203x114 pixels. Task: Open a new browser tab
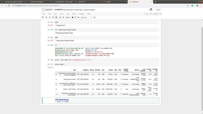155,2
